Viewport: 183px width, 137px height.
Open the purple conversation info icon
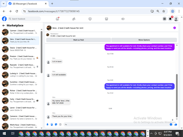pos(175,28)
